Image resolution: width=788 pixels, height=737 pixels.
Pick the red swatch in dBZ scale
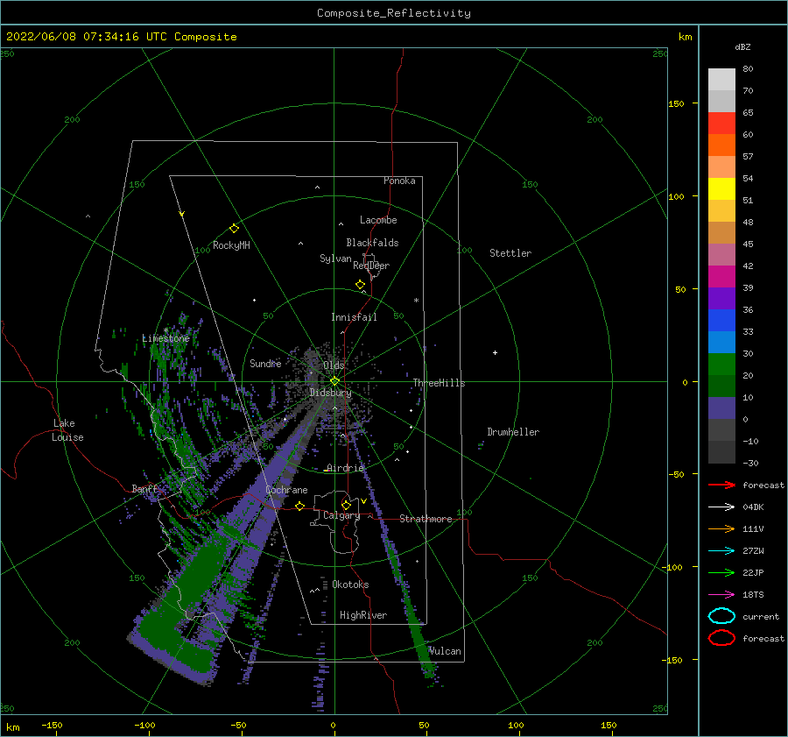click(721, 124)
